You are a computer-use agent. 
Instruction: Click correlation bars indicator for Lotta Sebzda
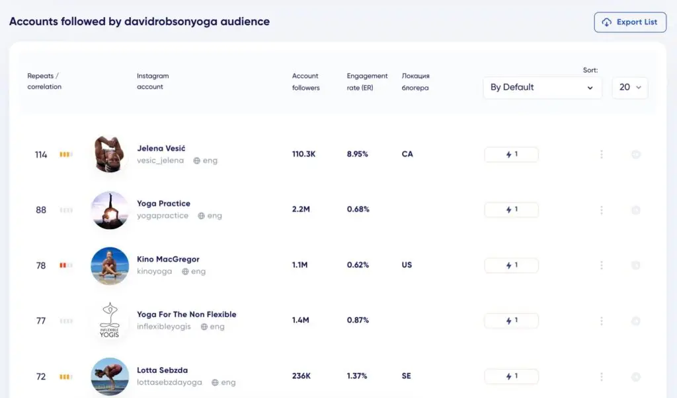click(66, 377)
